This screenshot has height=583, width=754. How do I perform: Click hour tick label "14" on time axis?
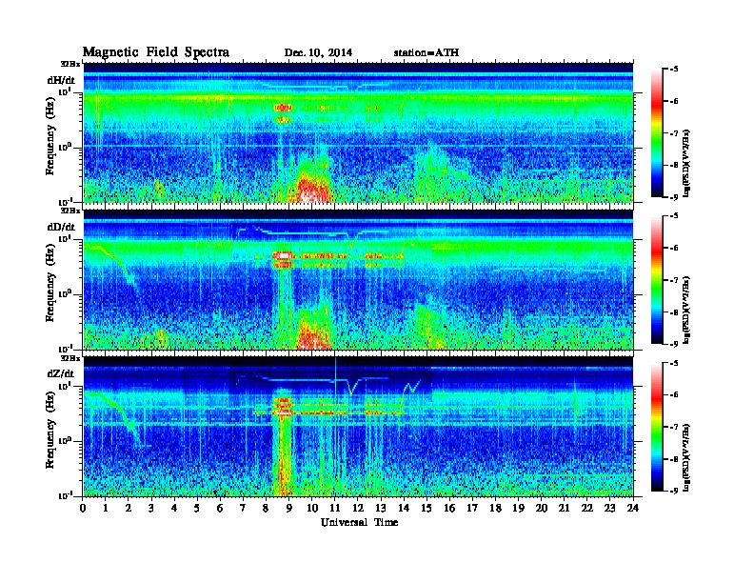pyautogui.click(x=404, y=508)
